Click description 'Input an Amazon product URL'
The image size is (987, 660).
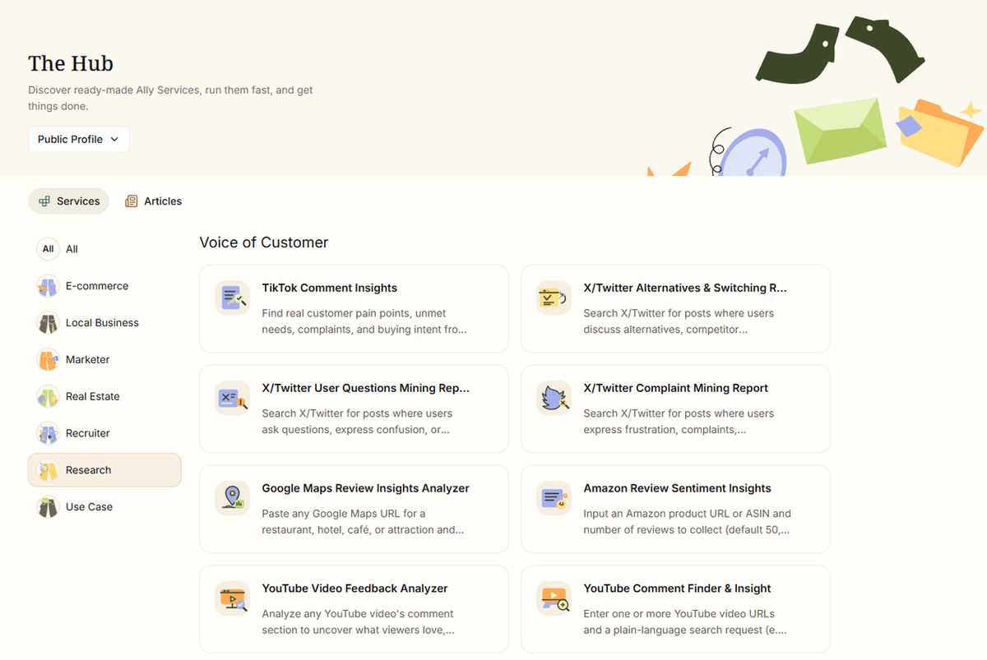[x=688, y=522]
